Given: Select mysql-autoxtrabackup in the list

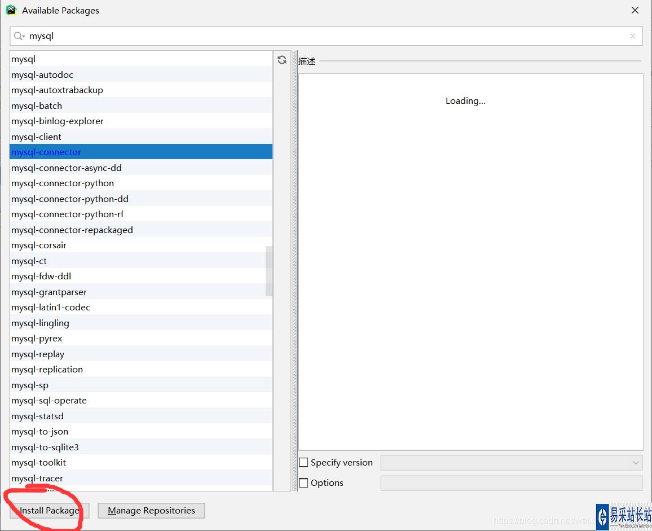Looking at the screenshot, I should (x=141, y=90).
